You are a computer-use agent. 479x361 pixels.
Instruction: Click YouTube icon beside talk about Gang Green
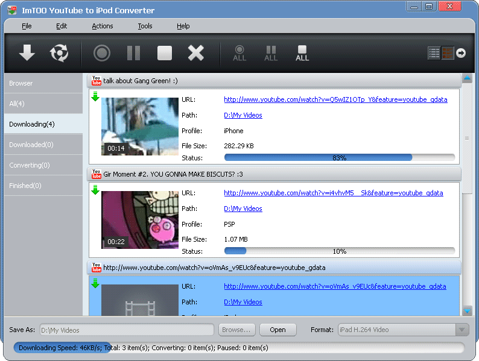click(x=97, y=81)
